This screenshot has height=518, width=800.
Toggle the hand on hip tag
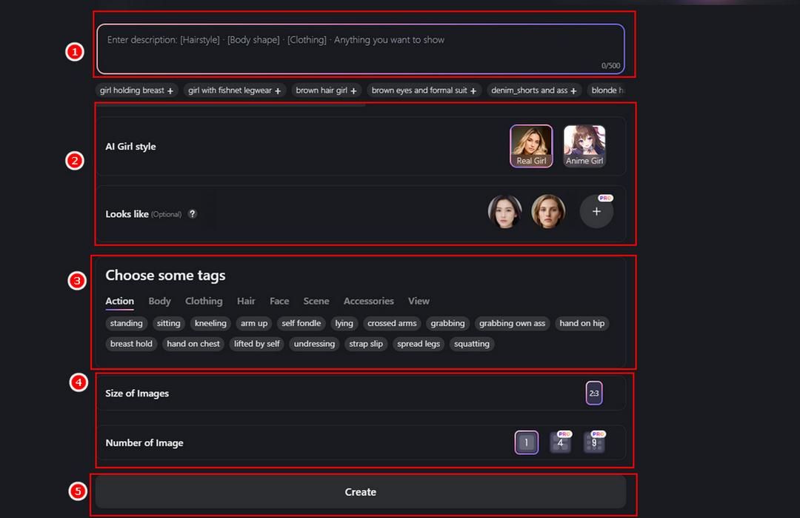pos(581,323)
